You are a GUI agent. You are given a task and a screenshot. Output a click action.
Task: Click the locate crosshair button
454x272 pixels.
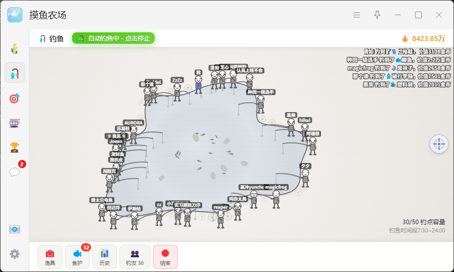pos(439,144)
